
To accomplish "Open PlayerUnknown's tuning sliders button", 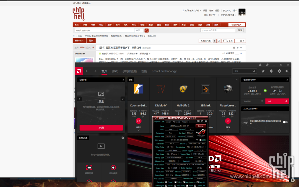I will click(x=228, y=121).
